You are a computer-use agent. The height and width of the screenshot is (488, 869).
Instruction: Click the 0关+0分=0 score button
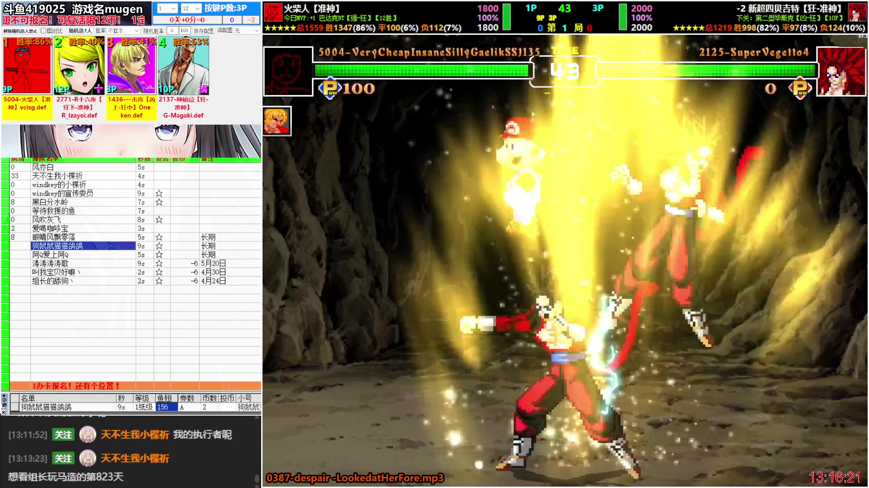[x=187, y=20]
